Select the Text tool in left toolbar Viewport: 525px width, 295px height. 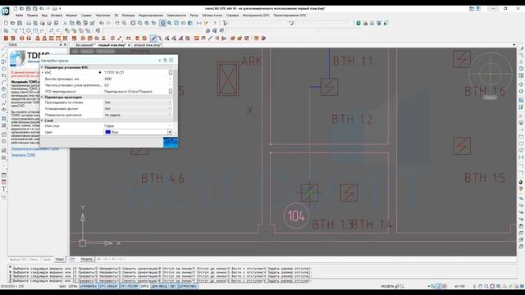click(x=4, y=189)
